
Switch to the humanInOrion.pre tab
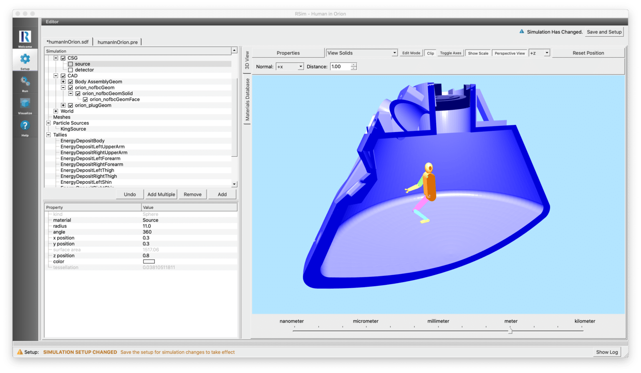point(118,42)
